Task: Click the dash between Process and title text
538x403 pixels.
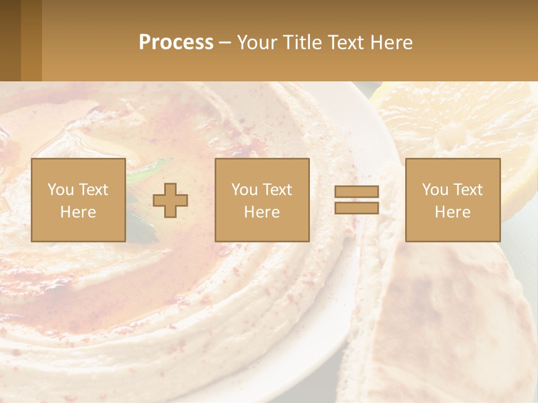Action: [x=225, y=43]
